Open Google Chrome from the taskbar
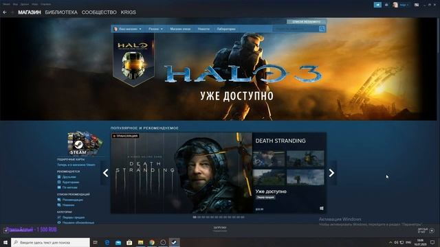This screenshot has height=247, width=440. tap(152, 242)
